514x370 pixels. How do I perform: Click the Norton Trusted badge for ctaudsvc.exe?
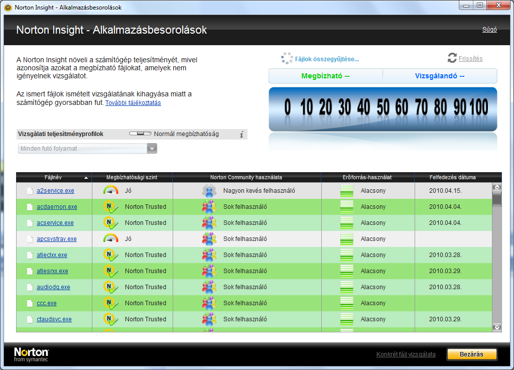(x=111, y=319)
